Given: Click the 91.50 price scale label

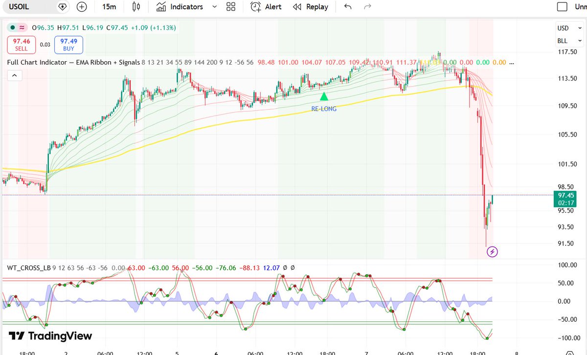Looking at the screenshot, I should 565,243.
